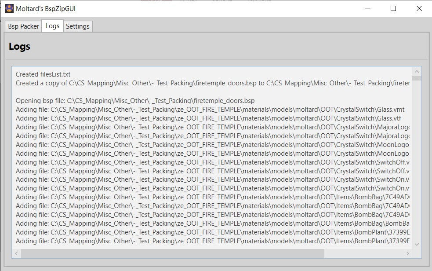The width and height of the screenshot is (432, 271).
Task: Open the BspZipGUI application icon menu
Action: coord(7,8)
